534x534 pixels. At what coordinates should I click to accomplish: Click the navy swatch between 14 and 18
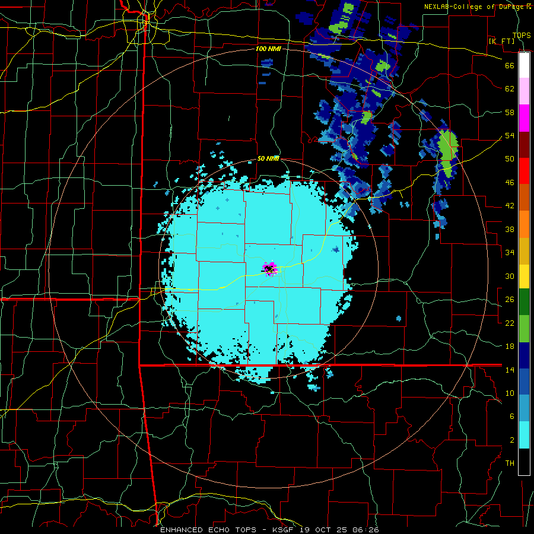point(524,355)
